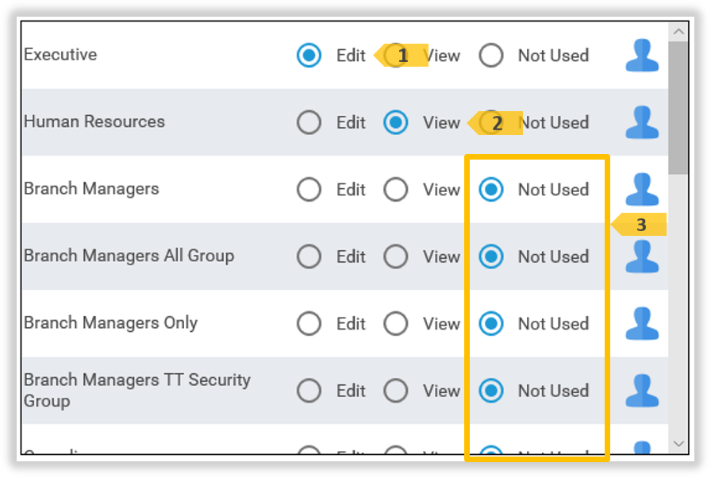Click the scrollbar up arrow

(x=678, y=30)
